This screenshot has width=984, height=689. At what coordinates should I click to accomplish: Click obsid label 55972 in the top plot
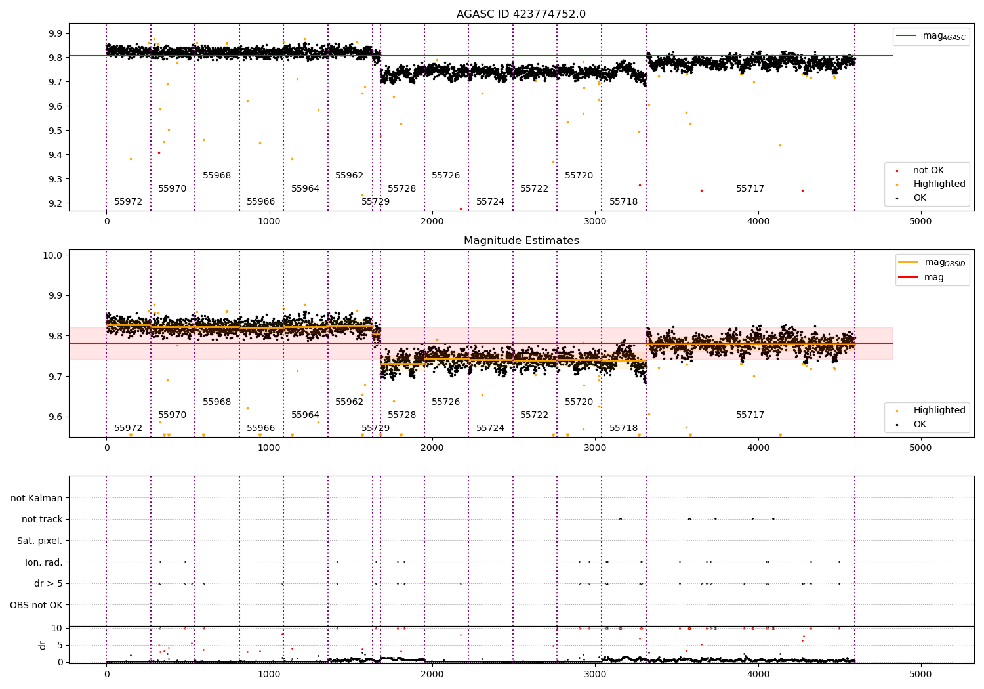129,202
